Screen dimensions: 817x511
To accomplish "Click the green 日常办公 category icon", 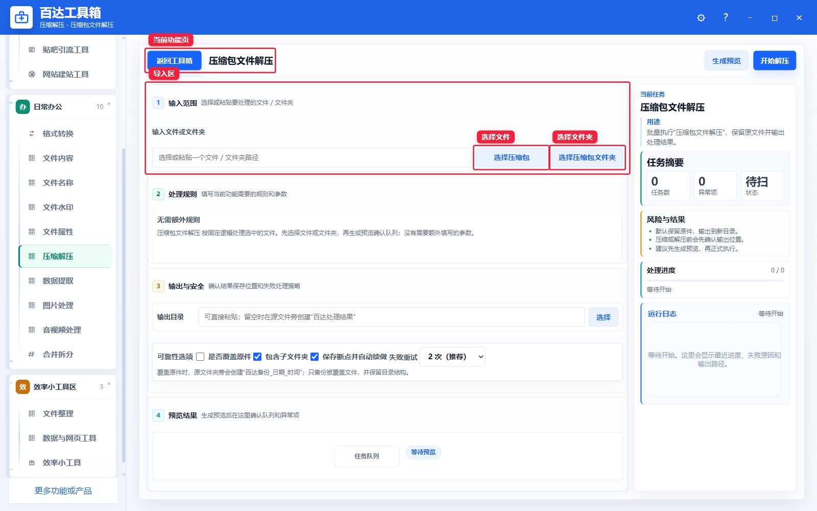I will (23, 107).
